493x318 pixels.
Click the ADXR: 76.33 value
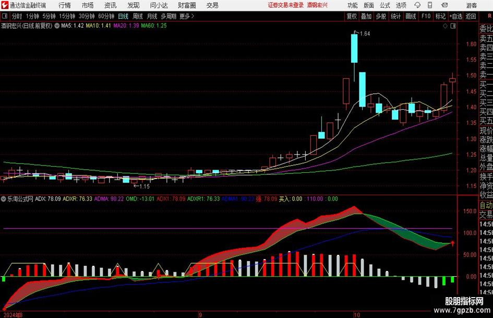77,199
